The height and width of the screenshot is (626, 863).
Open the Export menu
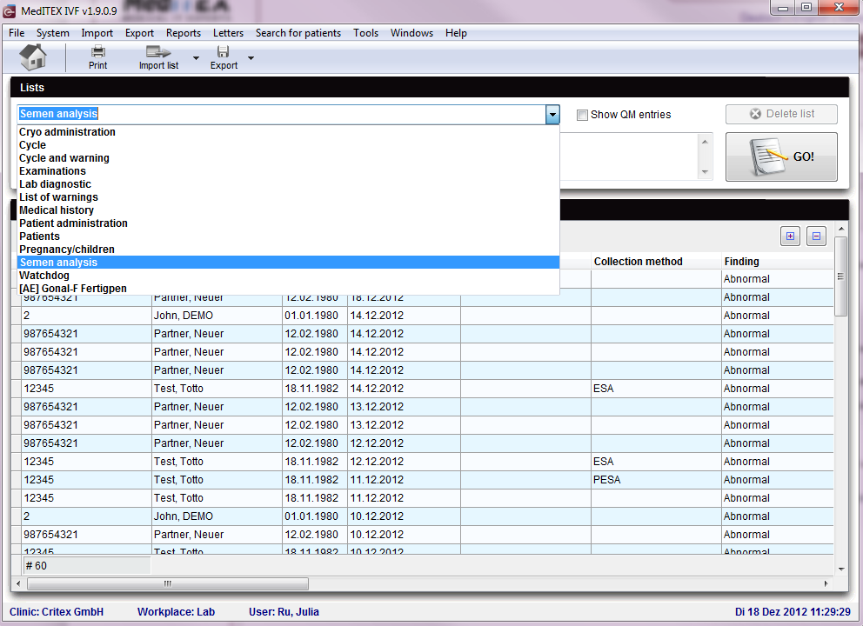coord(139,33)
